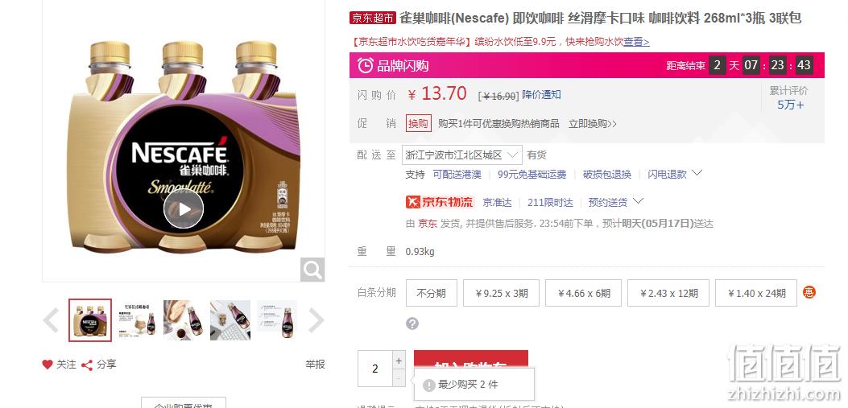The width and height of the screenshot is (848, 408).
Task: Show previous thumbnails with left arrow
Action: click(x=52, y=320)
